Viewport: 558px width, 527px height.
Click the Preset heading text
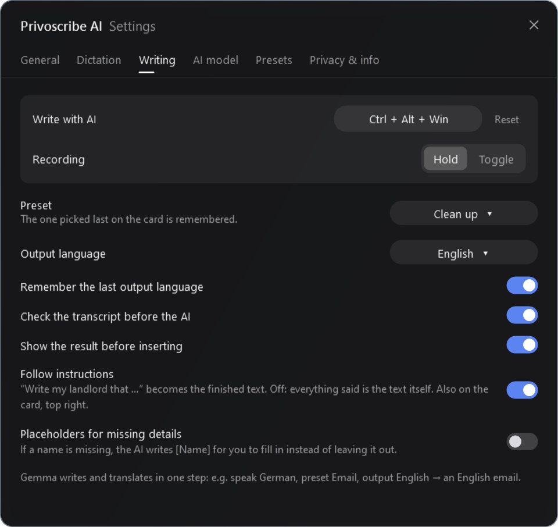pos(36,205)
